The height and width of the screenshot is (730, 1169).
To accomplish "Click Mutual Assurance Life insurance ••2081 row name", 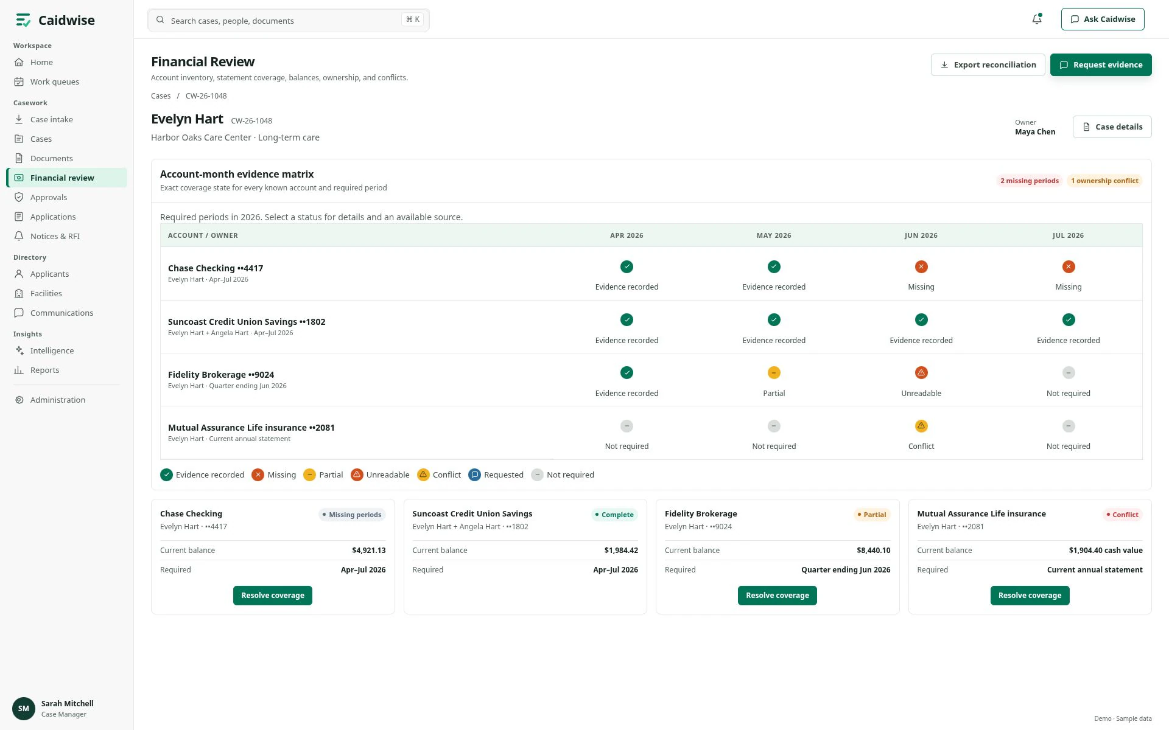I will pyautogui.click(x=251, y=428).
